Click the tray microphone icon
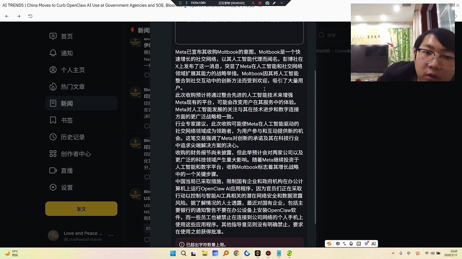 (x=401, y=253)
